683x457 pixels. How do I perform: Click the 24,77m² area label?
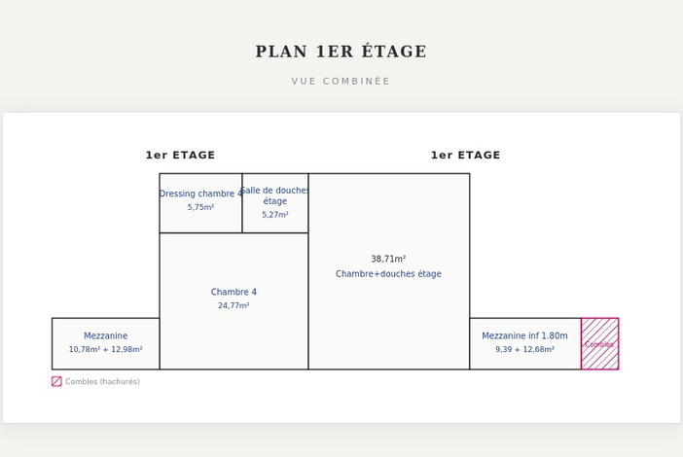point(234,305)
